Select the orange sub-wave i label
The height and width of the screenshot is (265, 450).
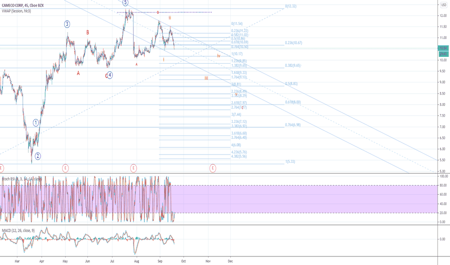pyautogui.click(x=164, y=60)
